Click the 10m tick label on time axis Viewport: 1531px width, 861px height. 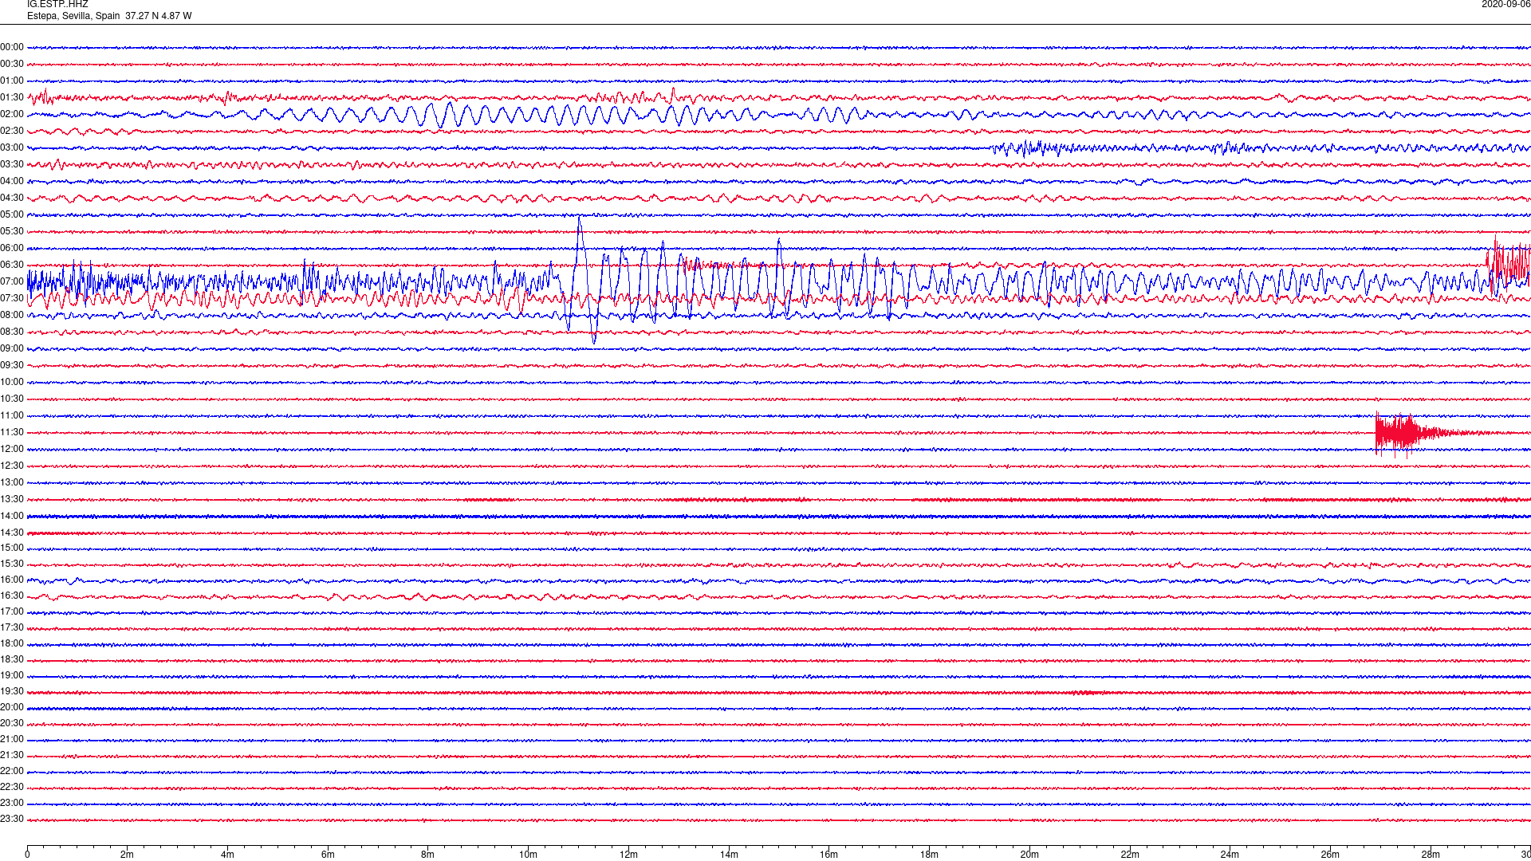529,855
